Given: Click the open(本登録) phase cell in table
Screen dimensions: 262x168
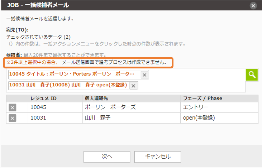Looking at the screenshot, I should (219, 118).
